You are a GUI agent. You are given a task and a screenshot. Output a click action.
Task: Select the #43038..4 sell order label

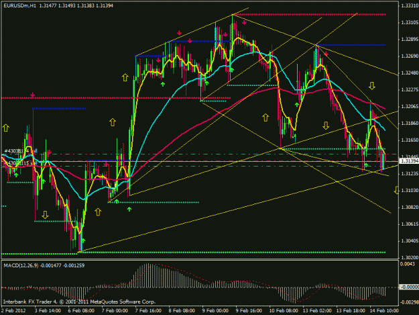tap(21, 151)
